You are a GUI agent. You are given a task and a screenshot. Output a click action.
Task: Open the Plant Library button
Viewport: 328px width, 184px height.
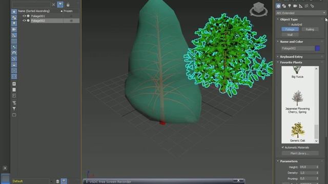300,153
